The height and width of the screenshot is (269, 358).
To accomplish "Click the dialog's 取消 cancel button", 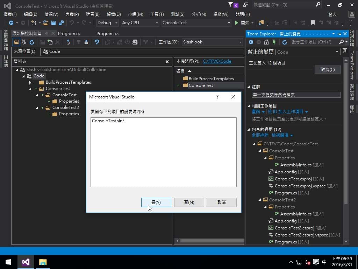I will (221, 202).
